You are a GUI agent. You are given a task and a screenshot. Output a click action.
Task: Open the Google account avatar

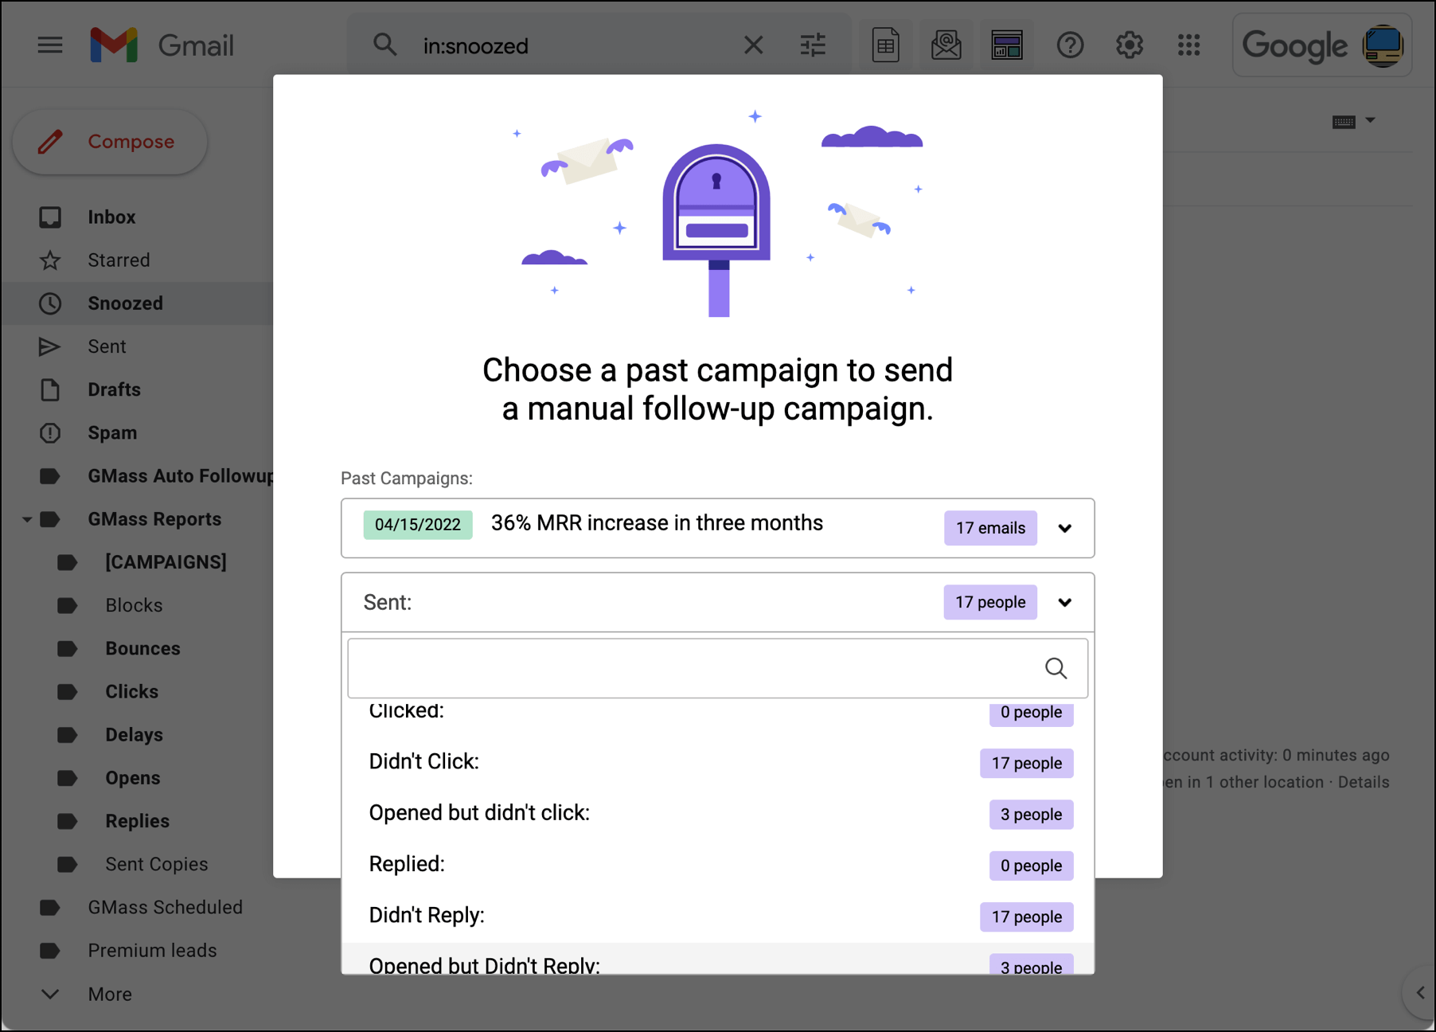(x=1383, y=45)
